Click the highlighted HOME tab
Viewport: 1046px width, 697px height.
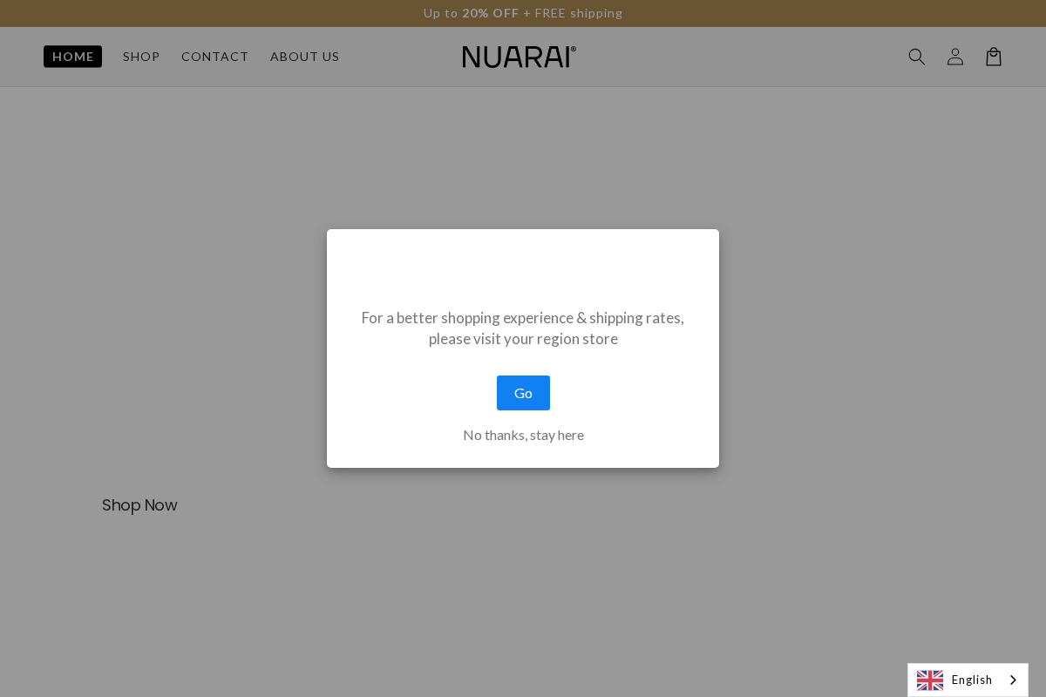pyautogui.click(x=72, y=56)
